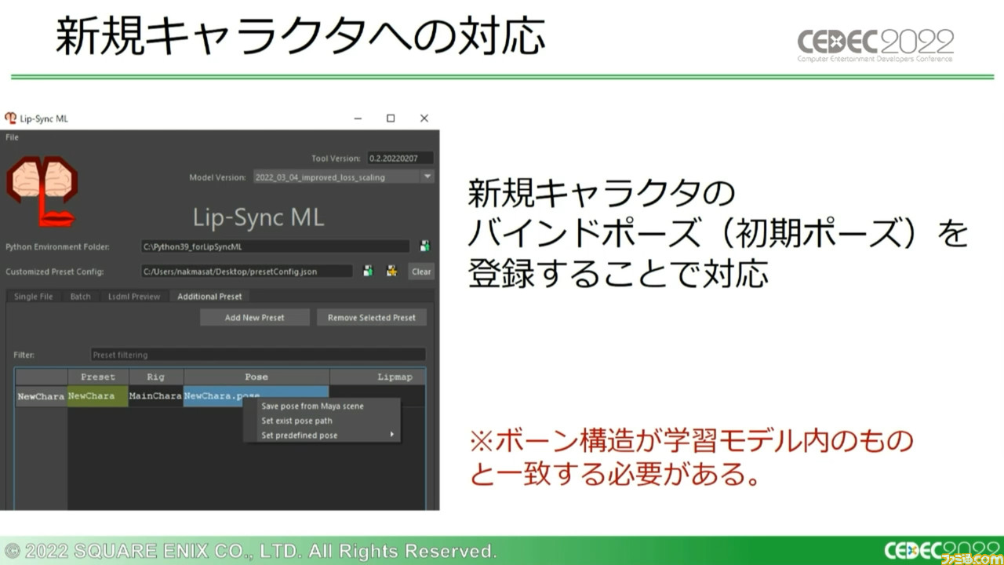The image size is (1004, 565).
Task: Open the File menu
Action: click(12, 137)
